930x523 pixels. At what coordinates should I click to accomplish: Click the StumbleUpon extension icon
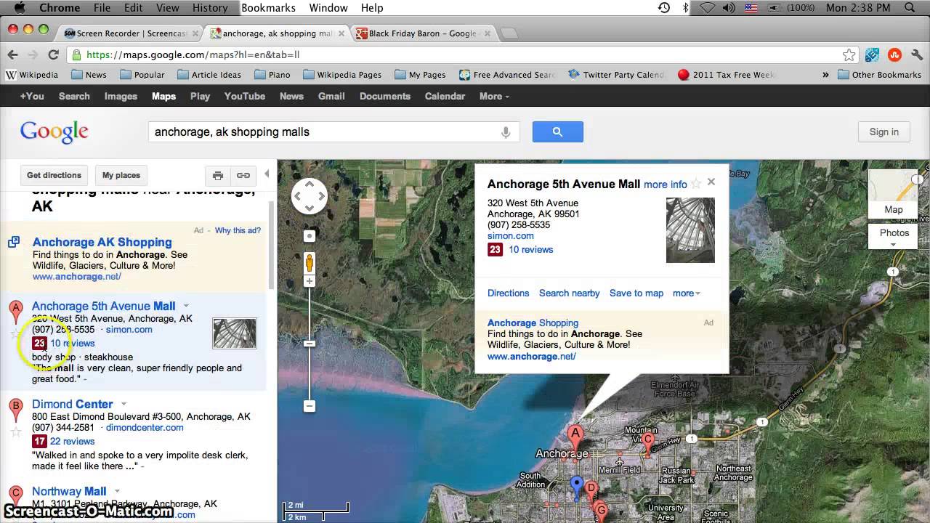[894, 54]
